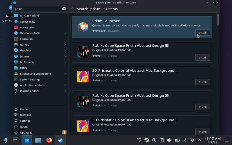Open the Settings page in sidebar
232x145 pixels.
pyautogui.click(x=25, y=121)
